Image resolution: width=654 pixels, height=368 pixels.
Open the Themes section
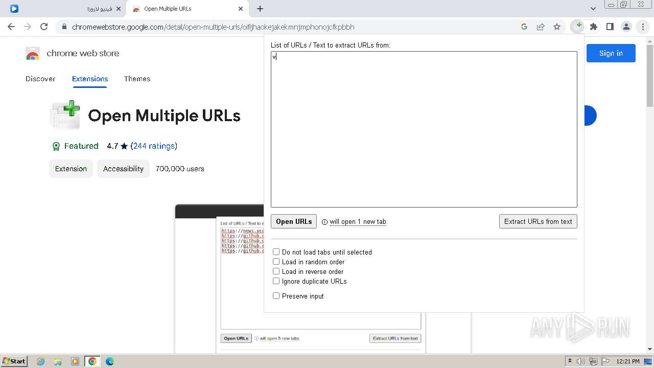137,79
